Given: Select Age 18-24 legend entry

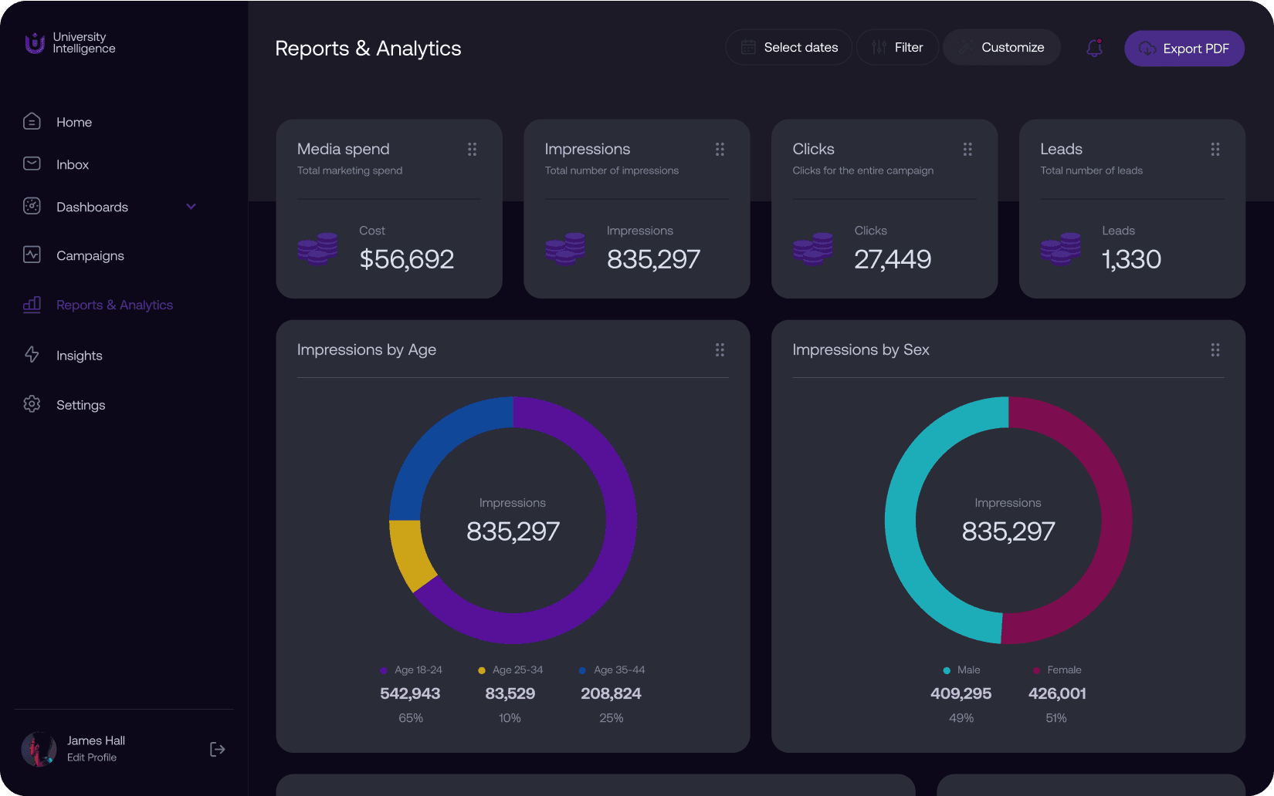Looking at the screenshot, I should 411,693.
